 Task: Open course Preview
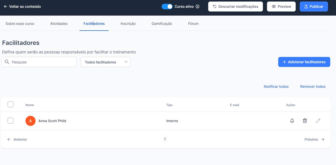click(x=281, y=7)
